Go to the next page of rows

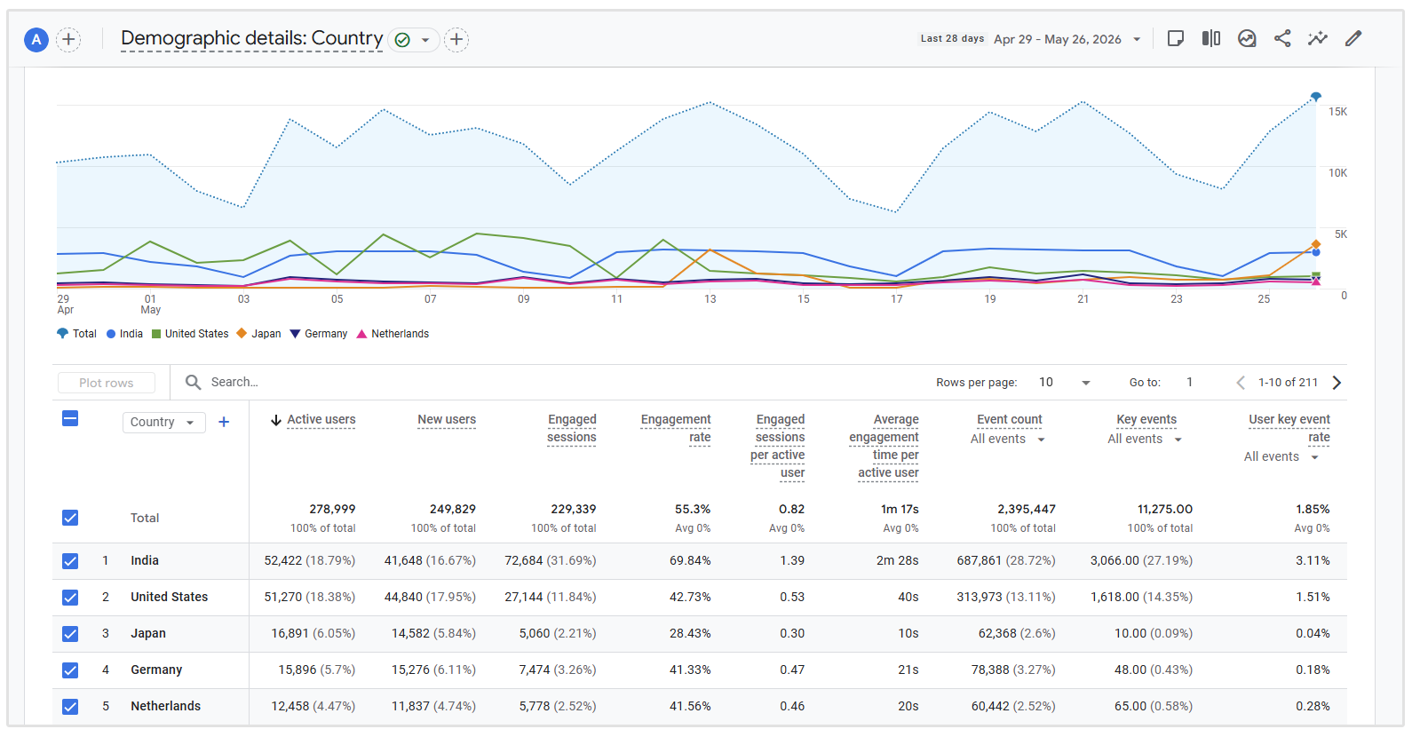coord(1337,383)
